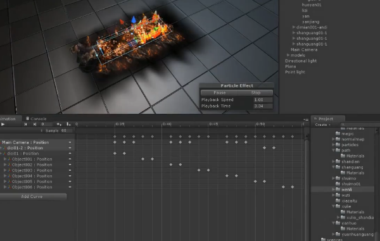
Task: Collapse the shanguang folder
Action: click(x=334, y=167)
